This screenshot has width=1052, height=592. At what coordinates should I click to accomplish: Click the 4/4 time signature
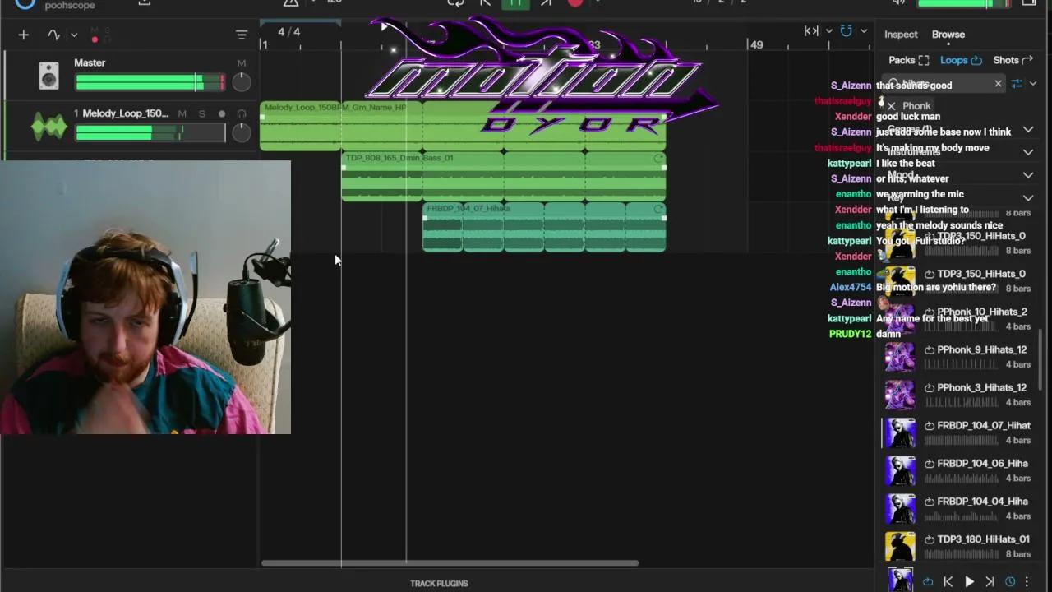pyautogui.click(x=288, y=32)
